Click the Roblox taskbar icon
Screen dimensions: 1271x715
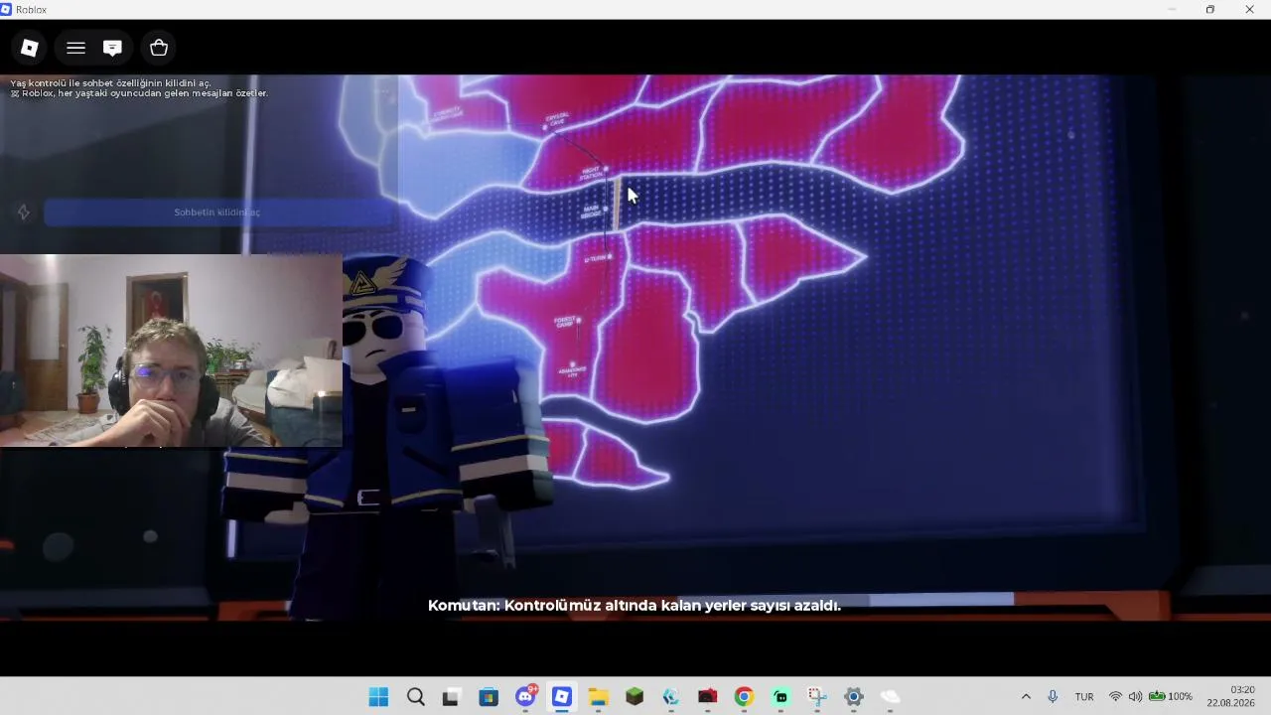pyautogui.click(x=562, y=697)
